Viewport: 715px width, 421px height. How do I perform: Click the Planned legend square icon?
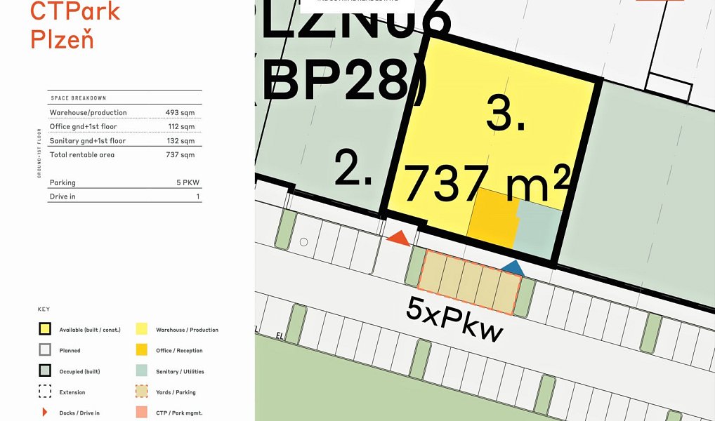coord(45,350)
